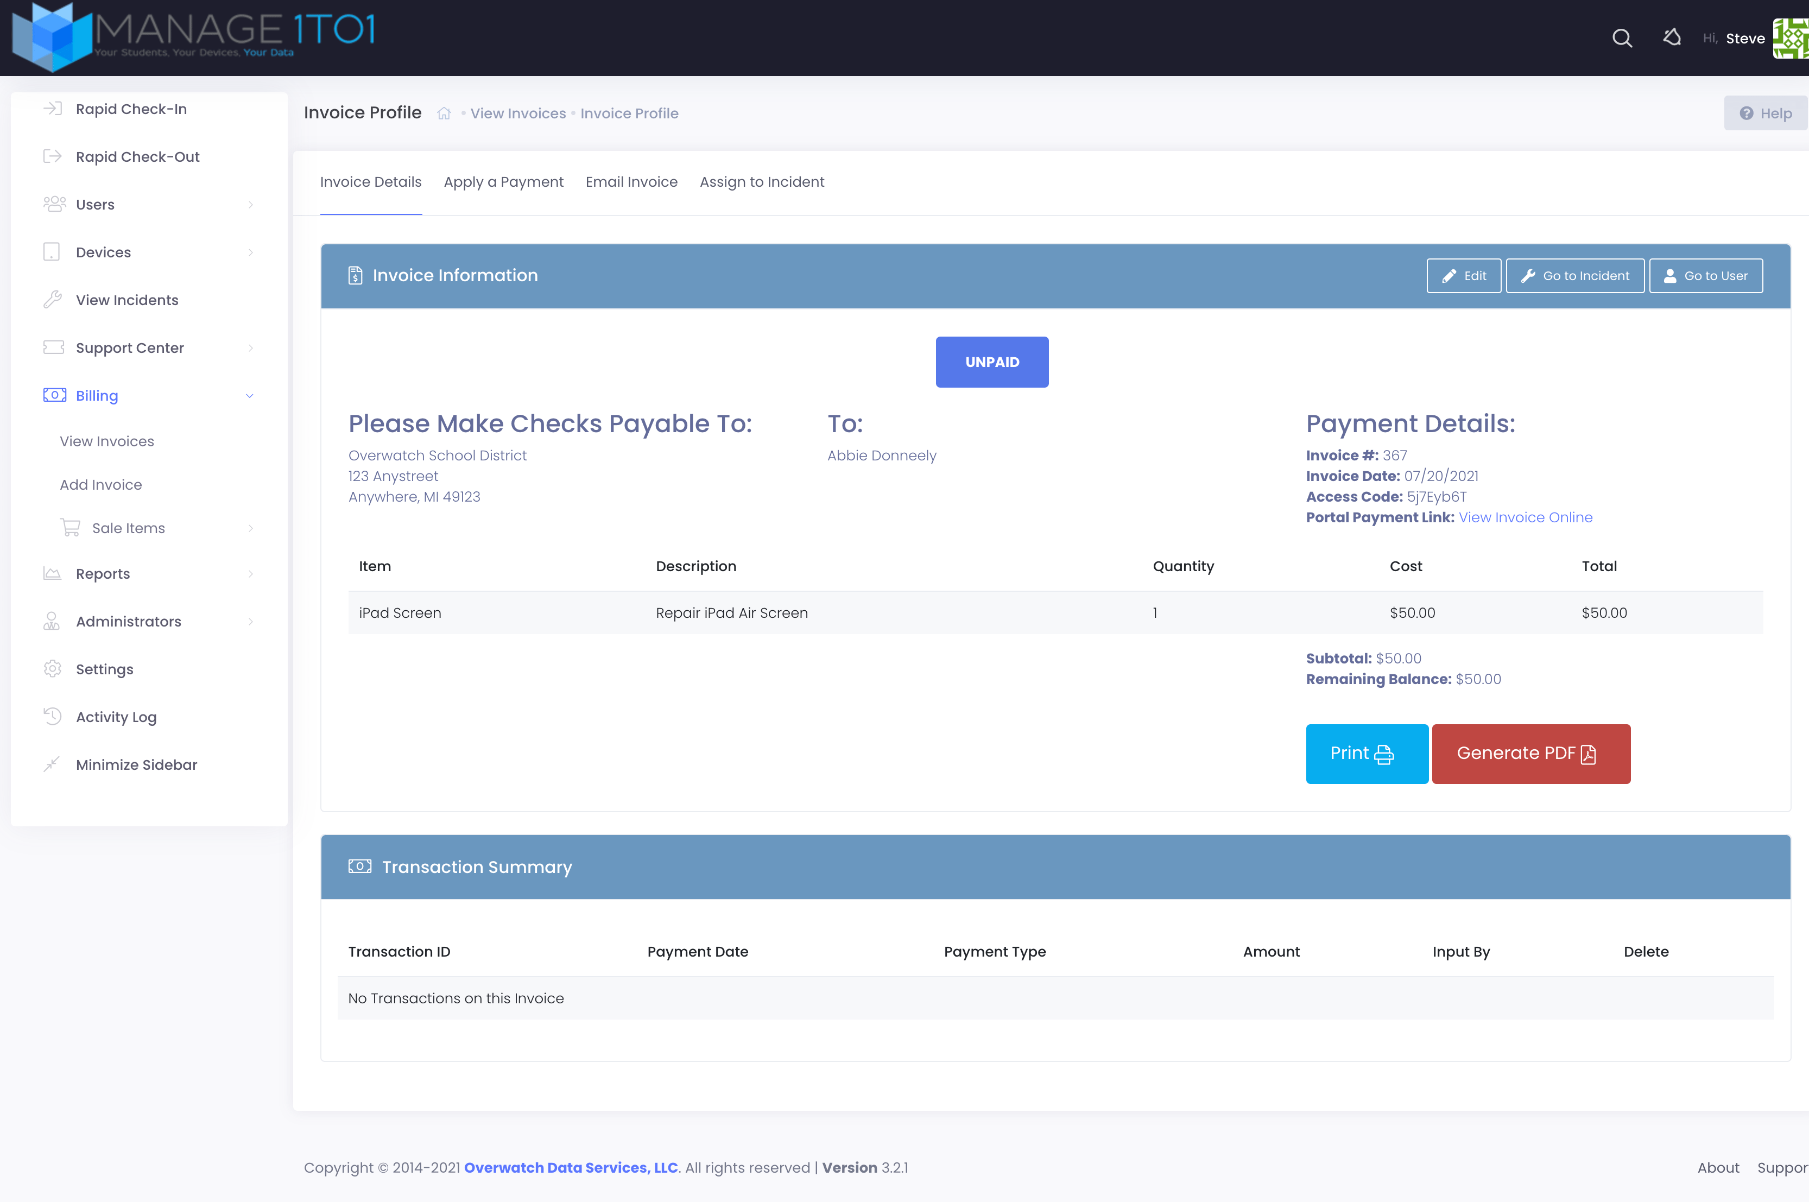Expand the Support Center submenu chevron

point(250,348)
